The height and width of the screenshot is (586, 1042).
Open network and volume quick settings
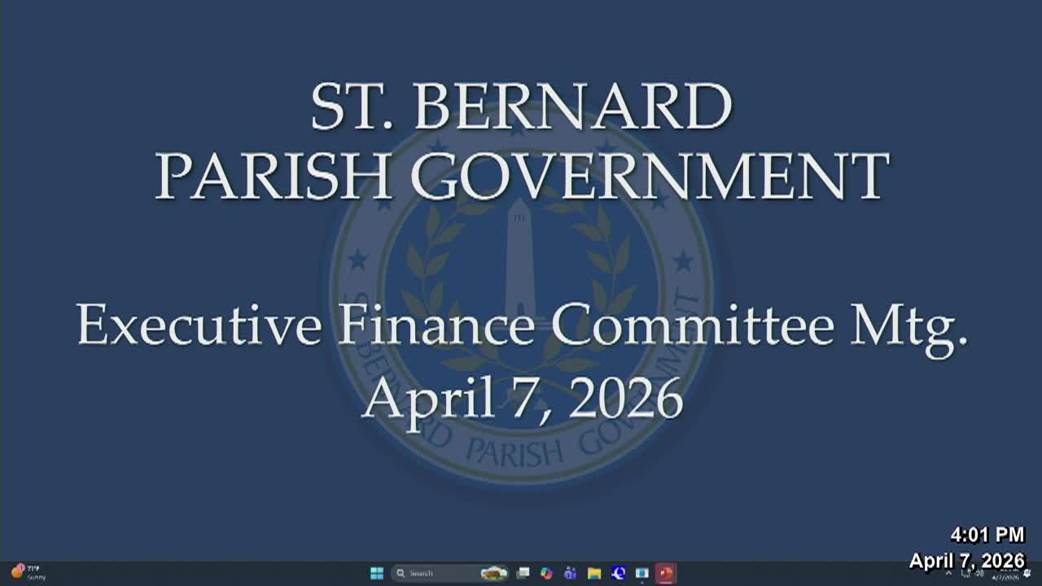coord(973,574)
